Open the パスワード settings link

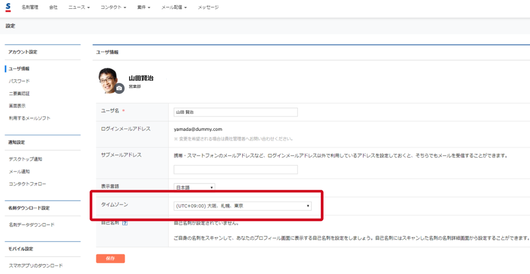click(19, 81)
